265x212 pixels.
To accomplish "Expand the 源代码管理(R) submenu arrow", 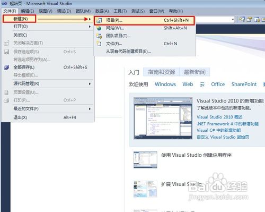I will (x=90, y=83).
